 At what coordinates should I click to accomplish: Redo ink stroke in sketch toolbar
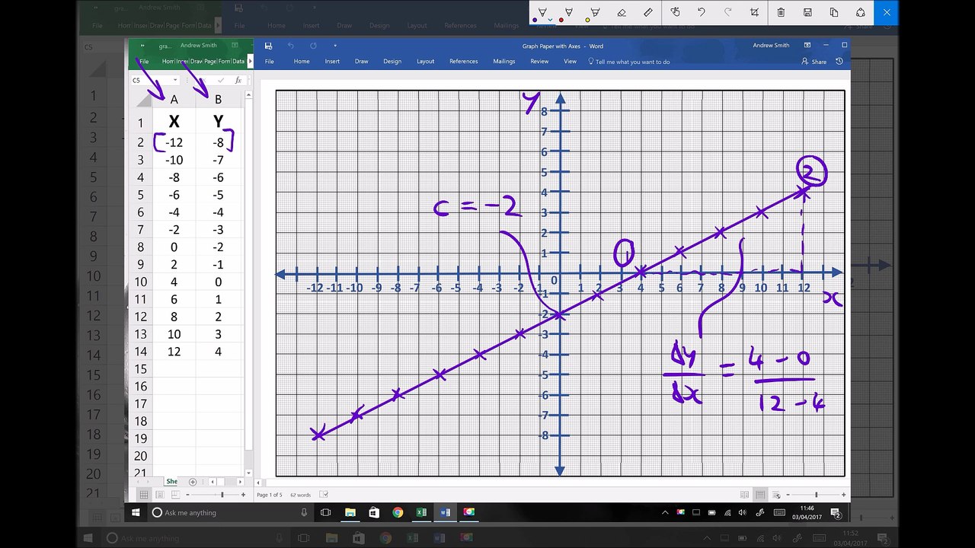point(727,12)
